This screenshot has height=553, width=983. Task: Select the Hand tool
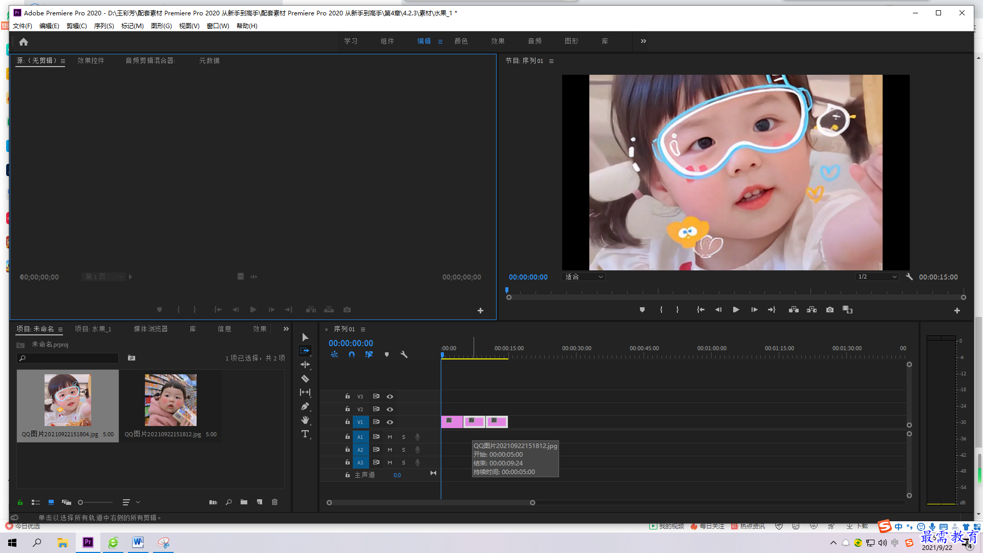[305, 420]
